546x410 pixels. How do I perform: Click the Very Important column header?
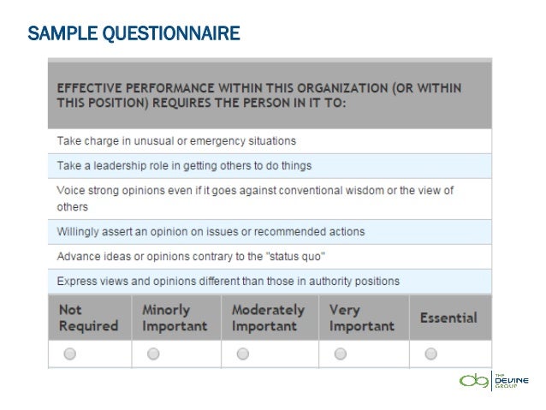[362, 318]
